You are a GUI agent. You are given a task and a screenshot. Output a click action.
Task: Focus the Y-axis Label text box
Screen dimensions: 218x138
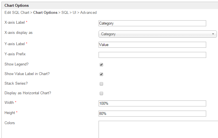pyautogui.click(x=152, y=45)
